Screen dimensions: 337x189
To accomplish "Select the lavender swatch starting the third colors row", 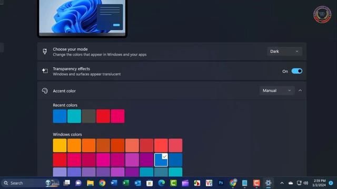I will pyautogui.click(x=60, y=172).
